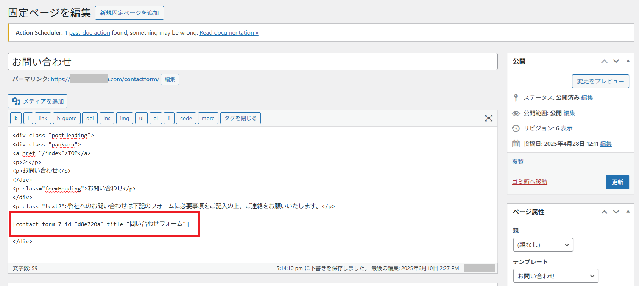Open the 親 parent page dropdown
This screenshot has width=639, height=286.
(x=543, y=245)
